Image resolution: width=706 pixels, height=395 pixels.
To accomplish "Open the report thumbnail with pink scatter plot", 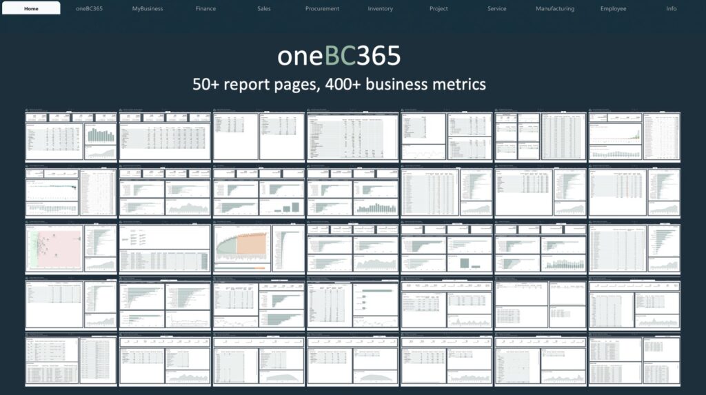I will pos(71,247).
